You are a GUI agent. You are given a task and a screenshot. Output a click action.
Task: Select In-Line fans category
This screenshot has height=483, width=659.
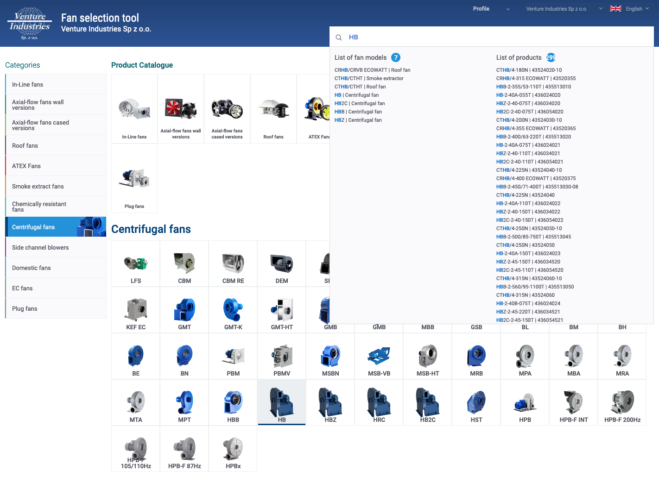(x=56, y=84)
